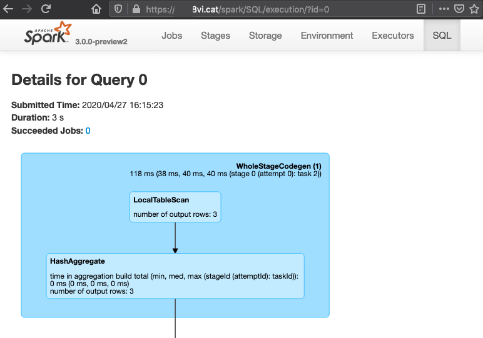This screenshot has height=338, width=483.
Task: Open the Jobs tab
Action: [x=172, y=36]
